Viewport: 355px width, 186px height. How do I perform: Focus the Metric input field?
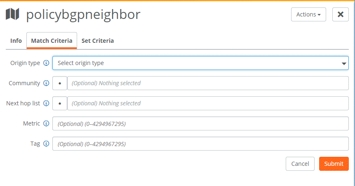point(200,123)
